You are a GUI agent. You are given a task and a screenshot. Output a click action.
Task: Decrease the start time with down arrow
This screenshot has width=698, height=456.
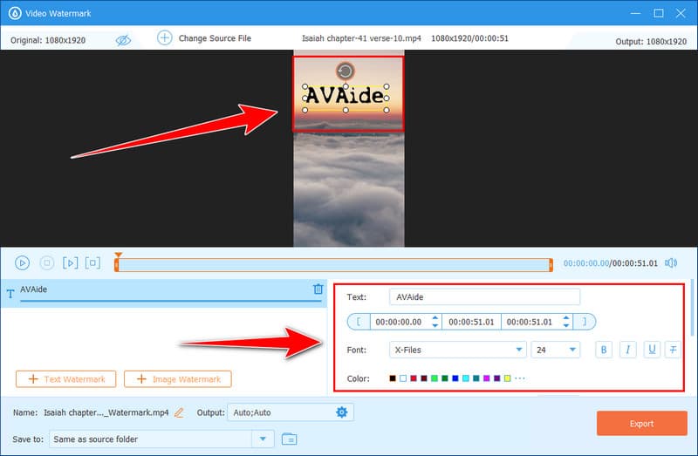point(435,325)
